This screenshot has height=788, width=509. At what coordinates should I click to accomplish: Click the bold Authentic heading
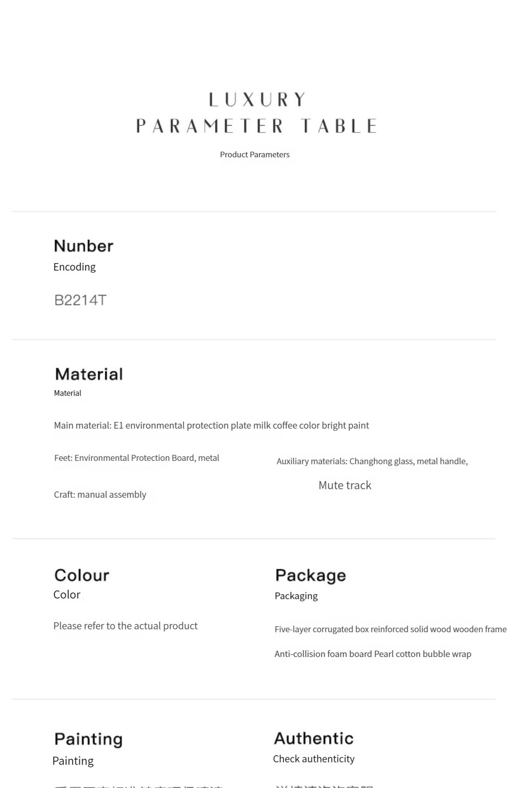314,738
